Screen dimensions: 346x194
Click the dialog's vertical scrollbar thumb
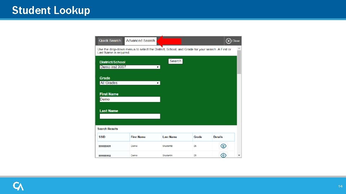click(x=239, y=62)
